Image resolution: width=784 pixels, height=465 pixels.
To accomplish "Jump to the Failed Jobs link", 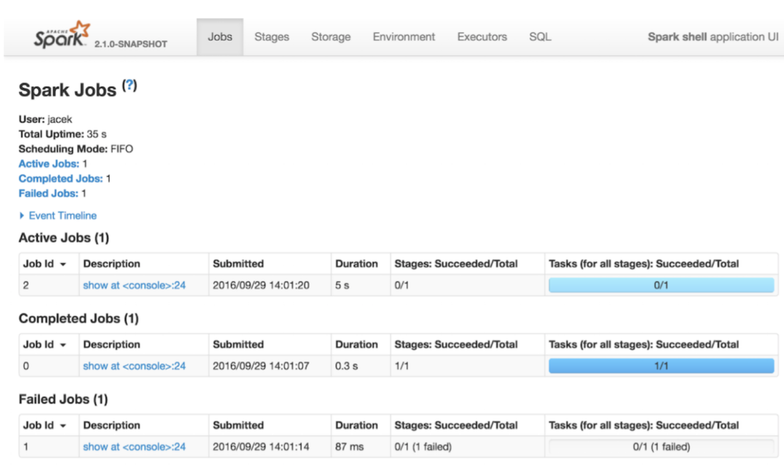I will coord(48,193).
